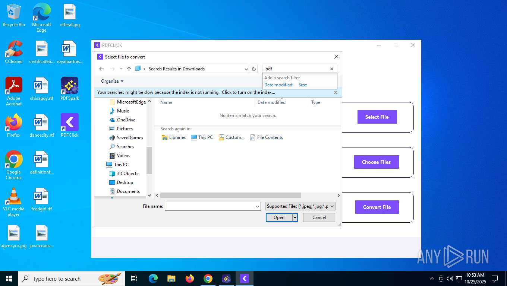Image resolution: width=507 pixels, height=286 pixels.
Task: Select Desktop in navigation tree
Action: pyautogui.click(x=121, y=182)
